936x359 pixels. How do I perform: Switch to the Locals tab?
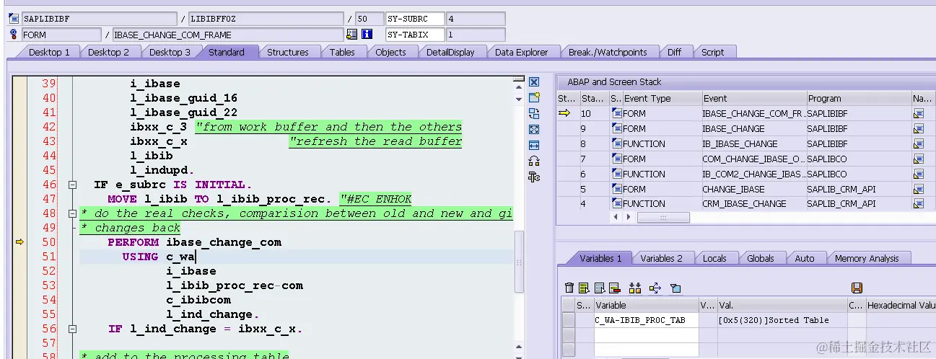(714, 258)
